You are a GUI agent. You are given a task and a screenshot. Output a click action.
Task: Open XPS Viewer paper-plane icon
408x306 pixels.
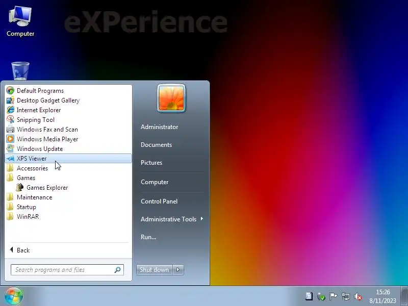point(10,158)
